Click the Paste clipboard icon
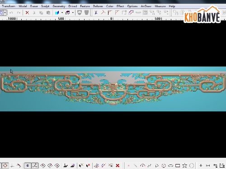The height and width of the screenshot is (169, 226). tap(48, 13)
